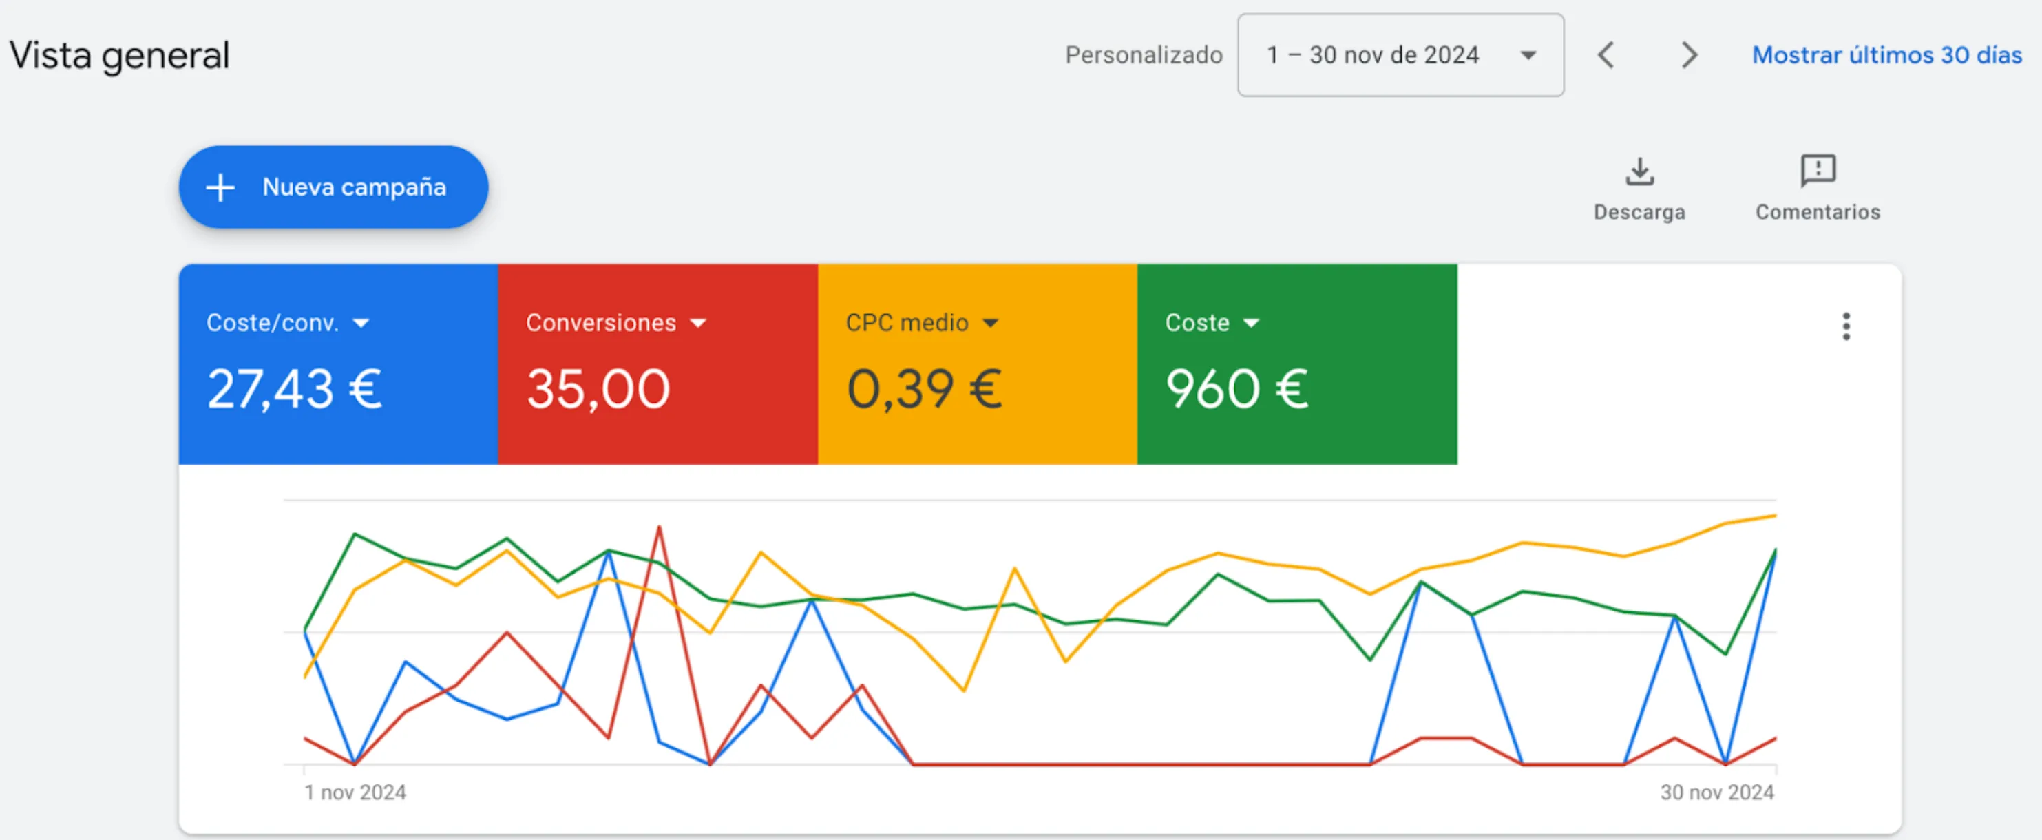Viewport: 2042px width, 840px height.
Task: Click the Descarga download icon
Action: coord(1639,171)
